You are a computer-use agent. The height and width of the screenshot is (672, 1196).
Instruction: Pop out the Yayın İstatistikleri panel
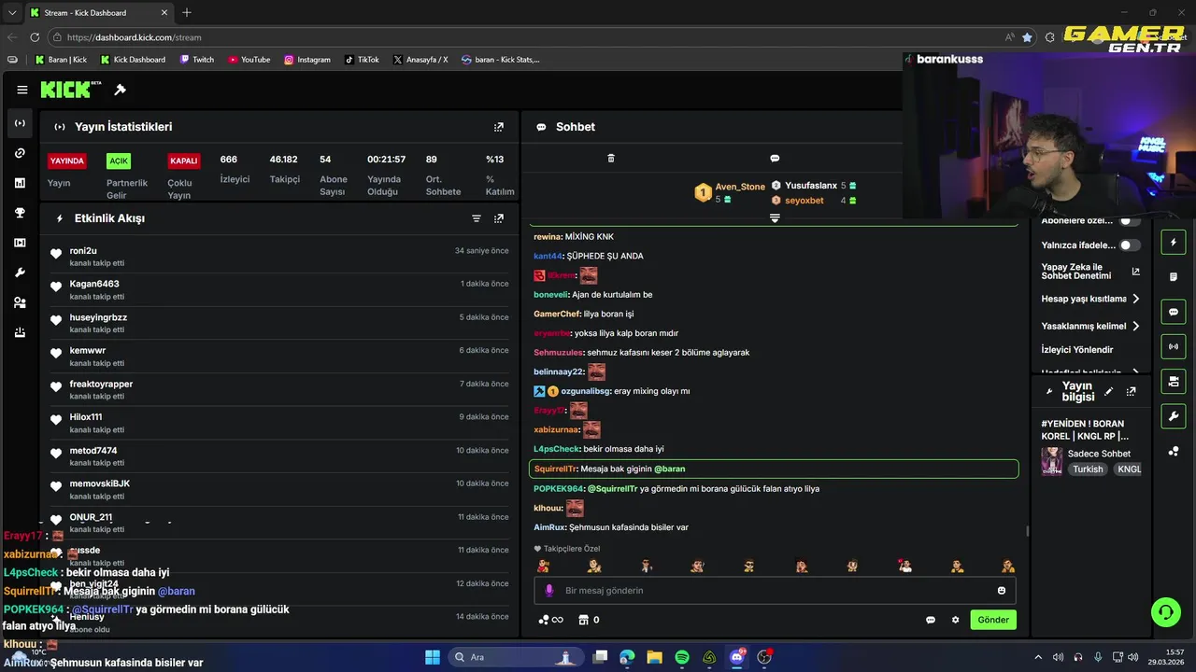click(499, 127)
